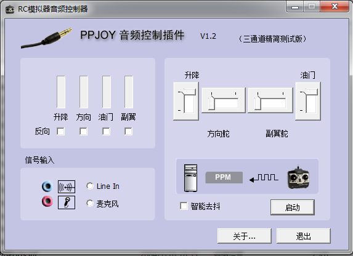Enable reverse for 升降 channel
The width and height of the screenshot is (353, 256).
[60, 131]
